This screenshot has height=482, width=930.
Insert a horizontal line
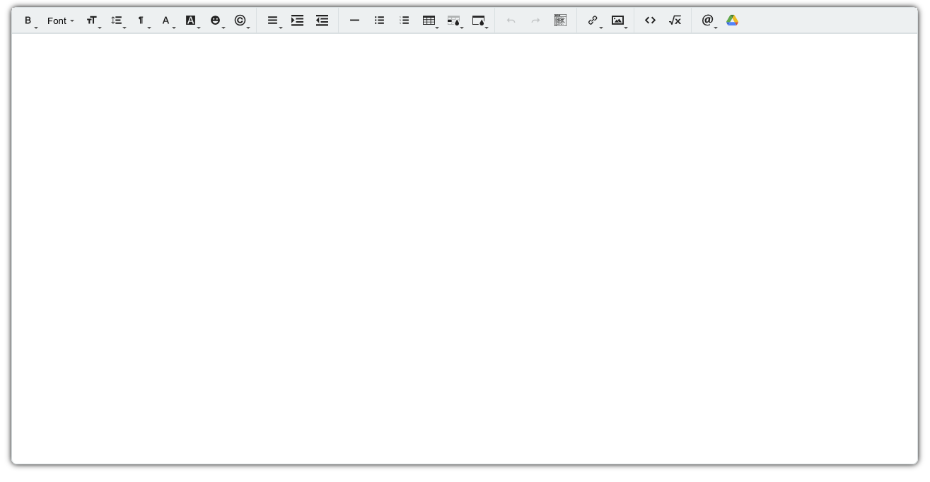pyautogui.click(x=355, y=20)
